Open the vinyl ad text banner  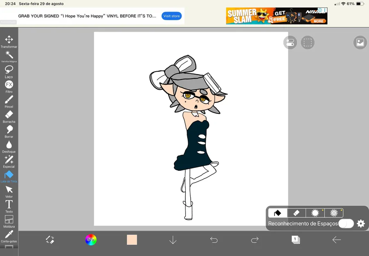87,16
